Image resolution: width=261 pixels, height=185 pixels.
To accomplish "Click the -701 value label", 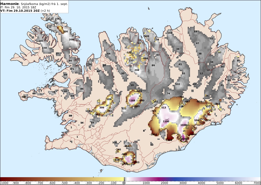I will click(x=181, y=97).
